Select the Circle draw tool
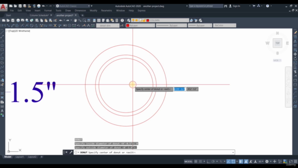298x168 pixels. [x=2, y=59]
